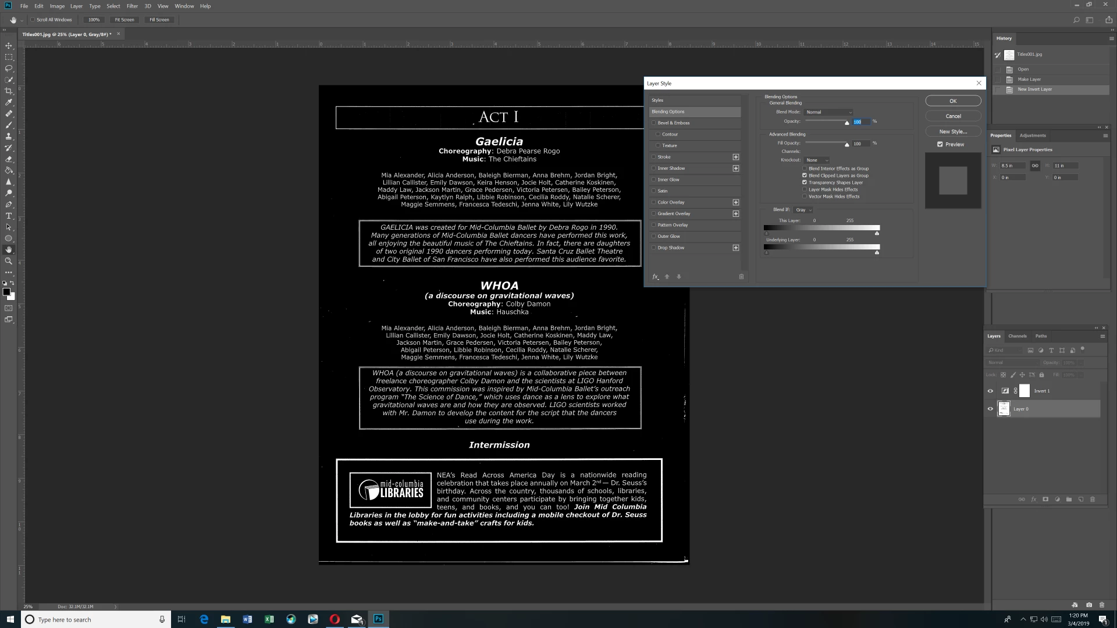Click OK in Layer Style dialog

[x=953, y=101]
